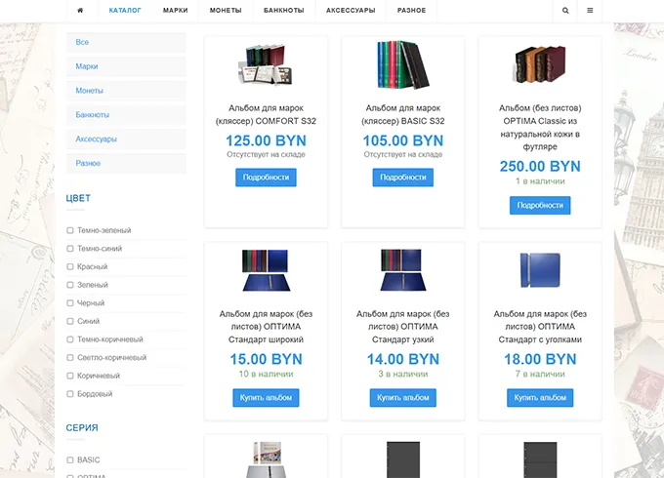The image size is (664, 478).
Task: Click the 15.00 BYN price
Action: [x=266, y=360]
